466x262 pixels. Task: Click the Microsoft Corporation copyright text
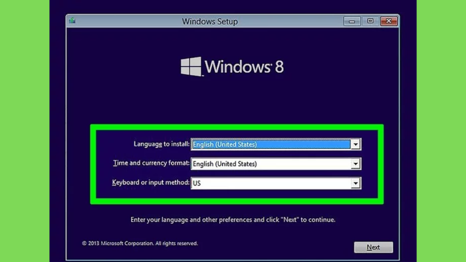(140, 243)
